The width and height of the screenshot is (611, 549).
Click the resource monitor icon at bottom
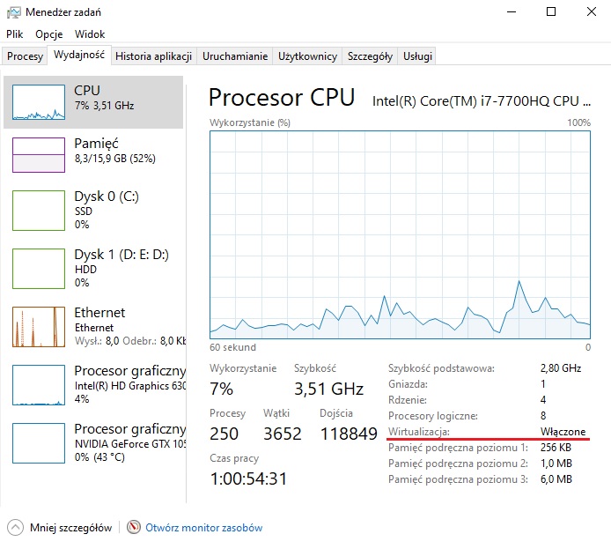(x=134, y=528)
